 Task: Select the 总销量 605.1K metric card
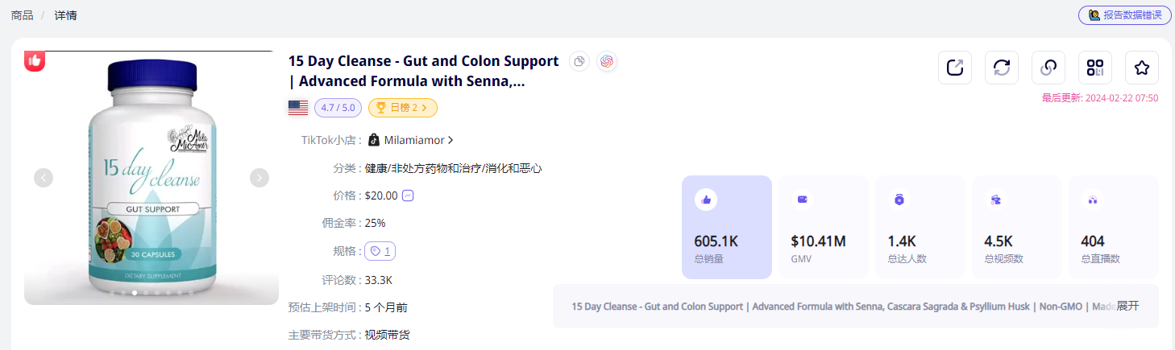tap(726, 227)
